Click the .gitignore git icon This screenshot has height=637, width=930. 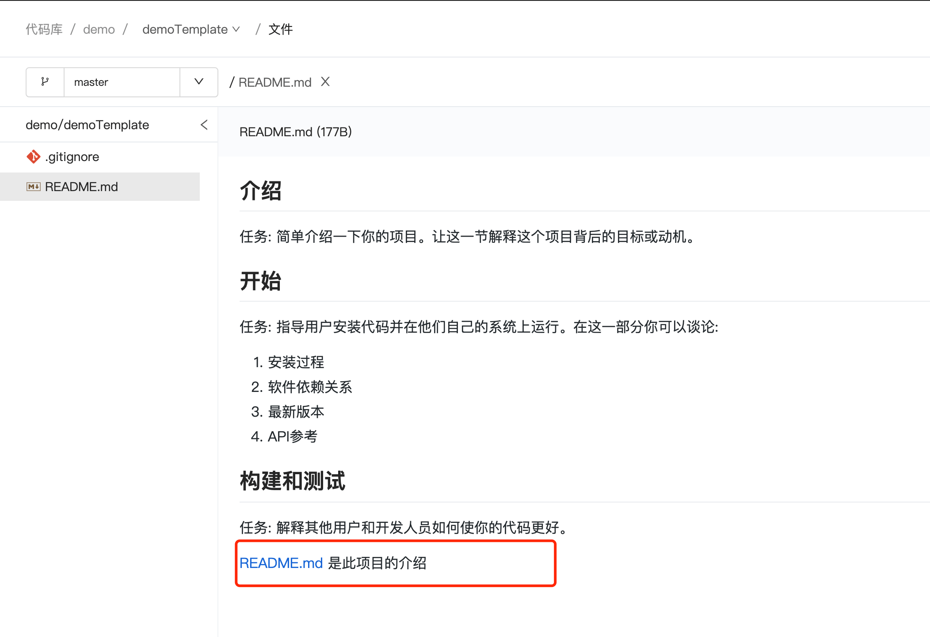[x=33, y=157]
